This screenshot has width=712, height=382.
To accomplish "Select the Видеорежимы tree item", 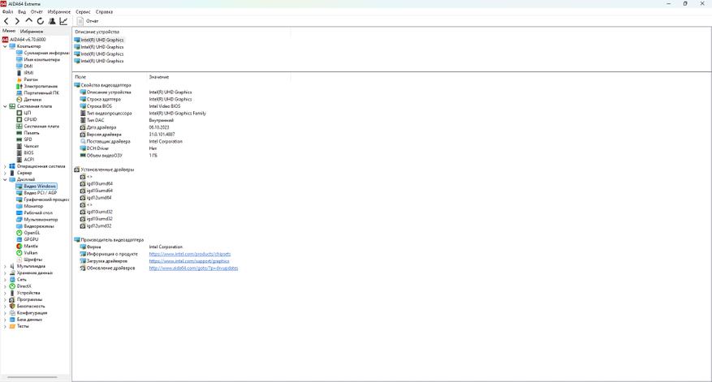I will coord(35,226).
